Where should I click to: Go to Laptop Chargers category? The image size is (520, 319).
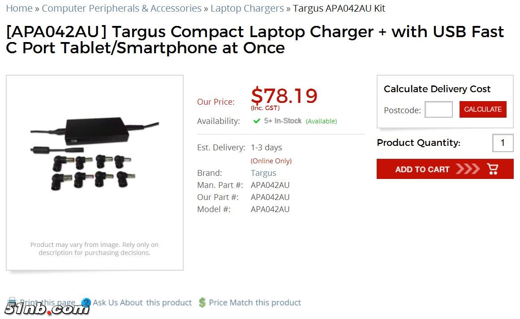(247, 8)
